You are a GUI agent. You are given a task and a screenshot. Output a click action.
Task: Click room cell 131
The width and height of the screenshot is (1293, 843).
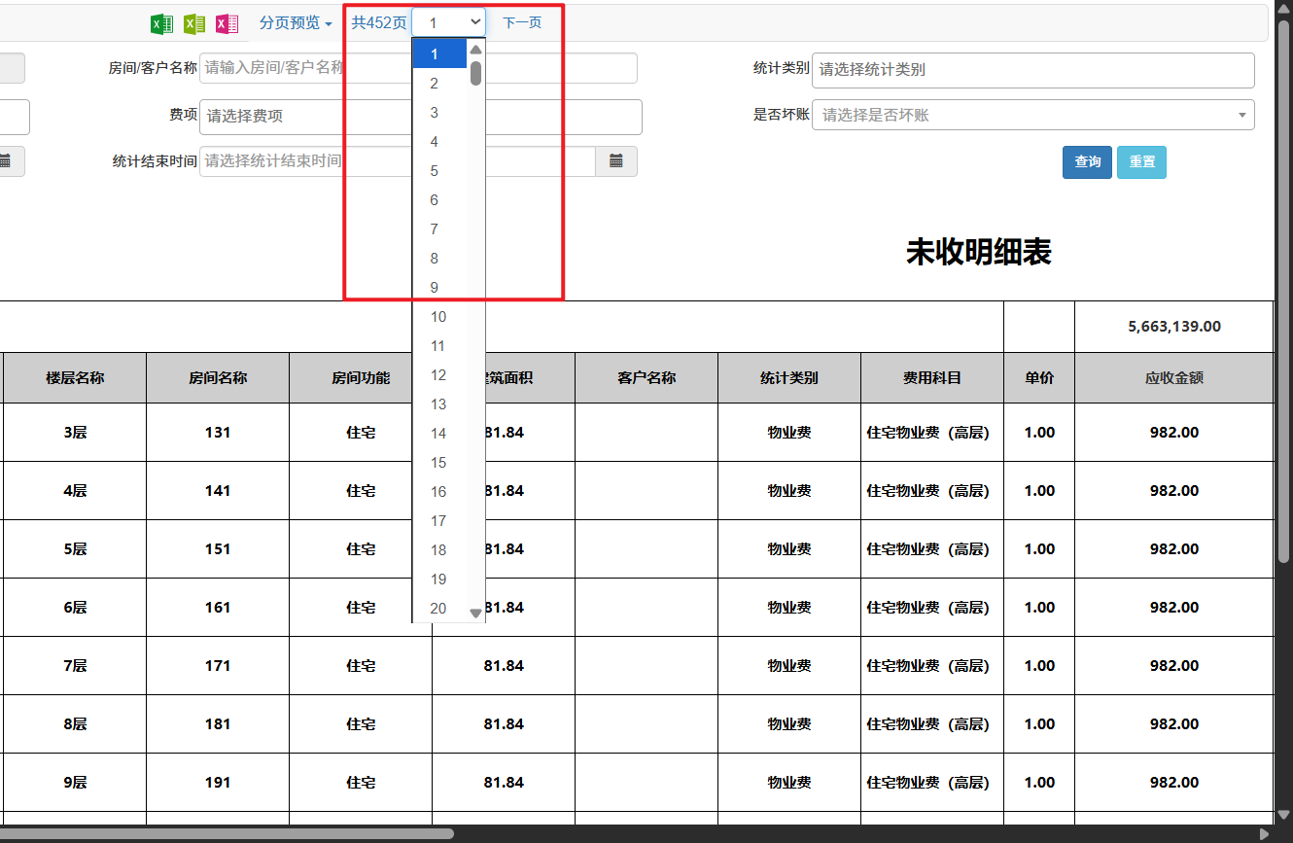coord(218,432)
